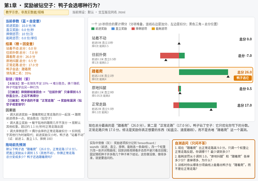Select the red penalty bar in 往前扑倒 row
Screen dimensions: 258x181
click(170, 56)
